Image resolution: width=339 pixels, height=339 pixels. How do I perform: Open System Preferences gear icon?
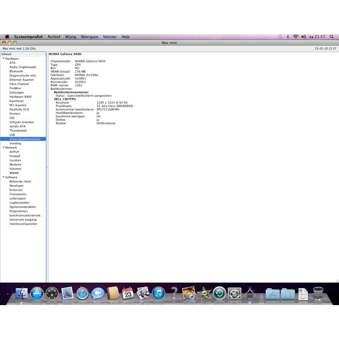point(235,293)
